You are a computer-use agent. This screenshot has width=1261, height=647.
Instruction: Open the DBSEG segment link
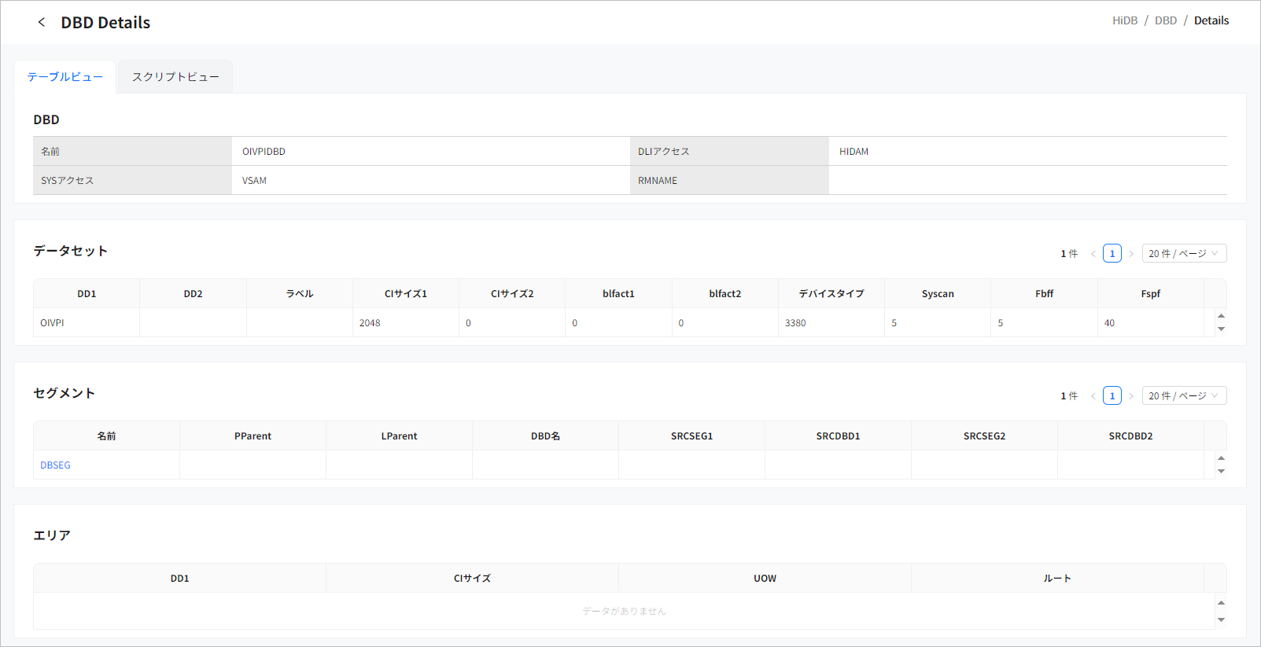(x=56, y=465)
